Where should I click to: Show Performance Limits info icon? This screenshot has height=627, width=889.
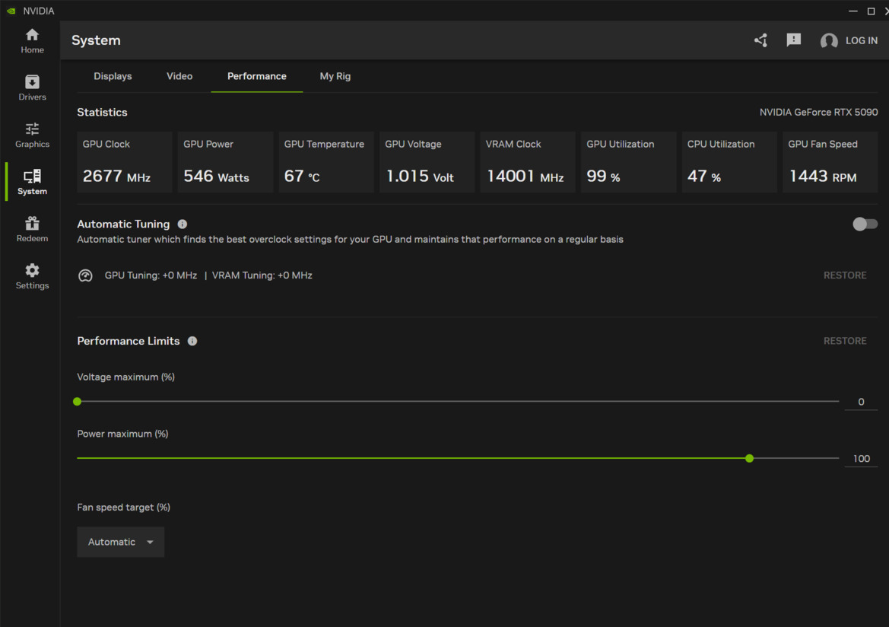coord(192,341)
